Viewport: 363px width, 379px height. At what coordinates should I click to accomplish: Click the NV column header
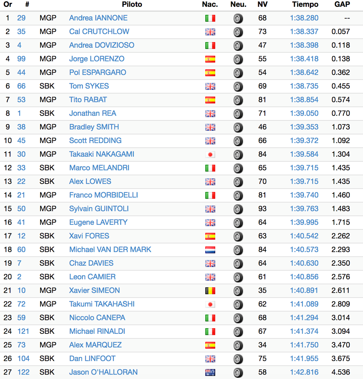[262, 4]
